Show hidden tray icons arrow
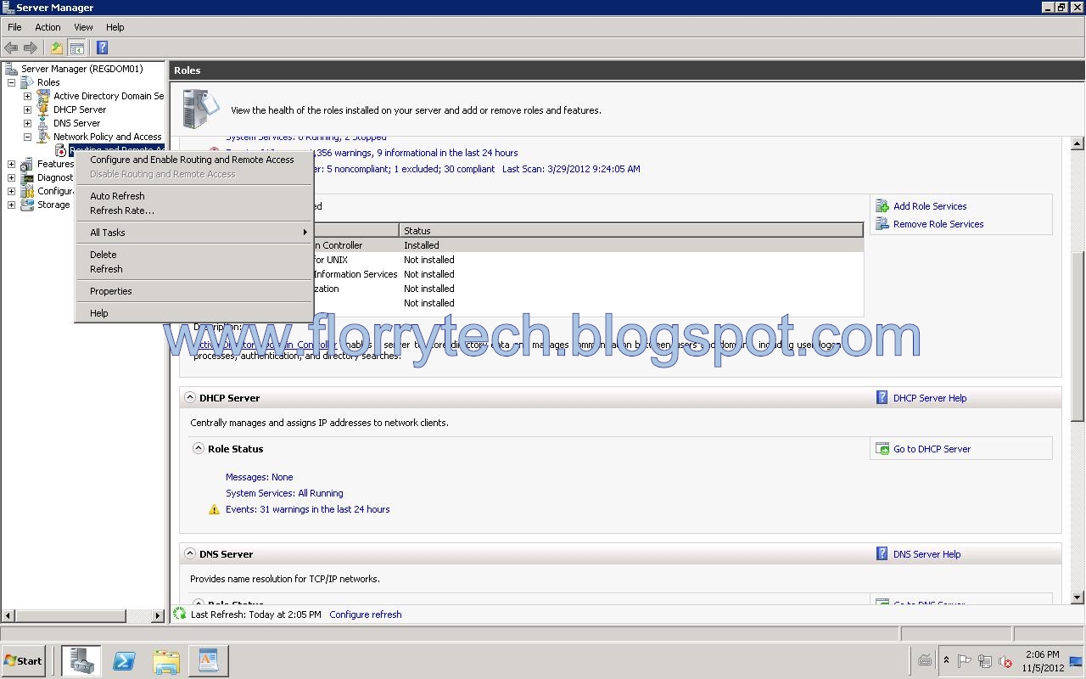This screenshot has width=1086, height=679. point(946,660)
